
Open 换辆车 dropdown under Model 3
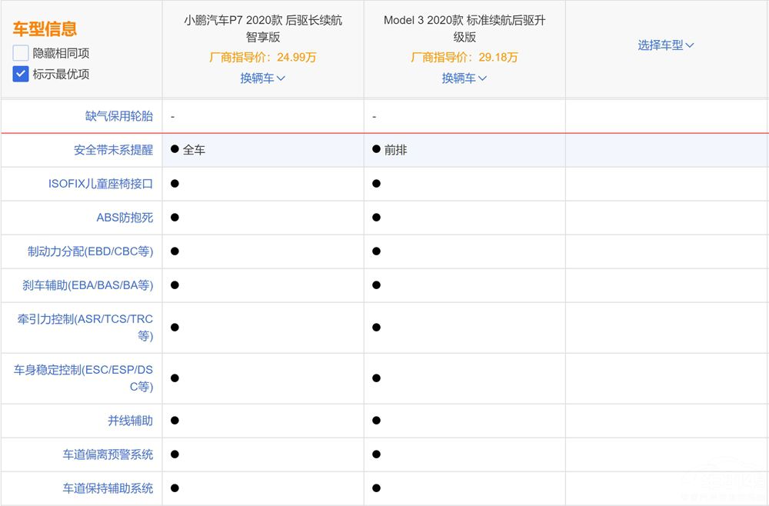pyautogui.click(x=464, y=78)
